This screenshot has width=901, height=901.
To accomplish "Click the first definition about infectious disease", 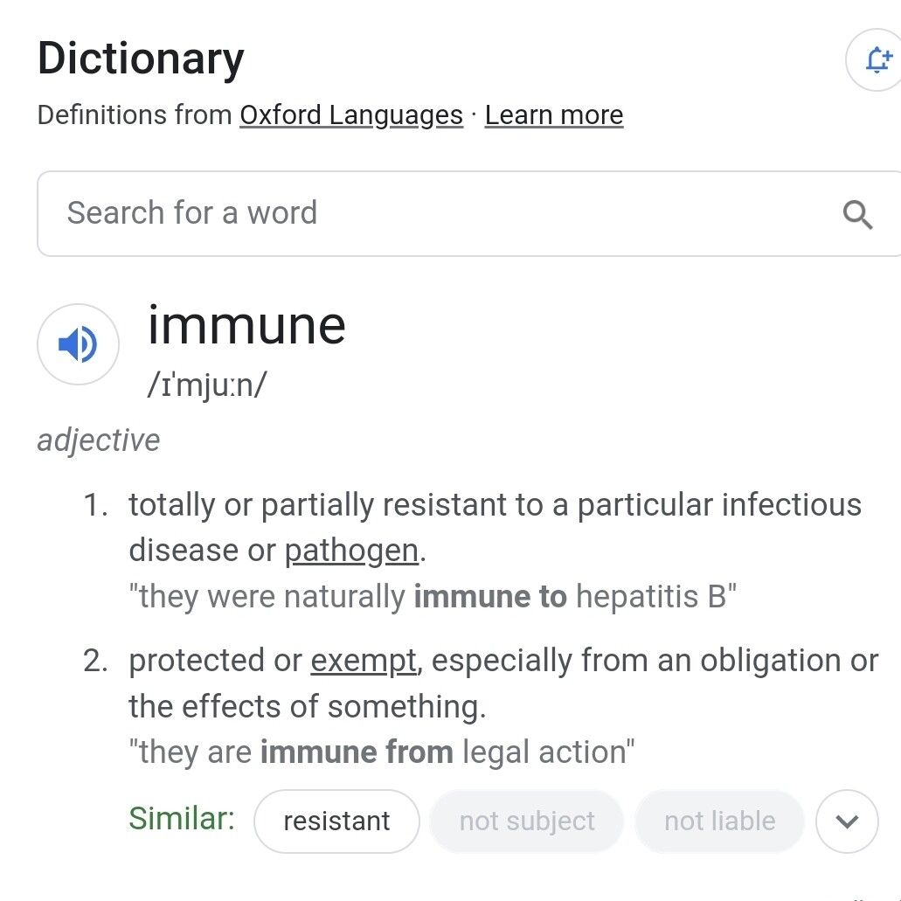I will (x=496, y=528).
